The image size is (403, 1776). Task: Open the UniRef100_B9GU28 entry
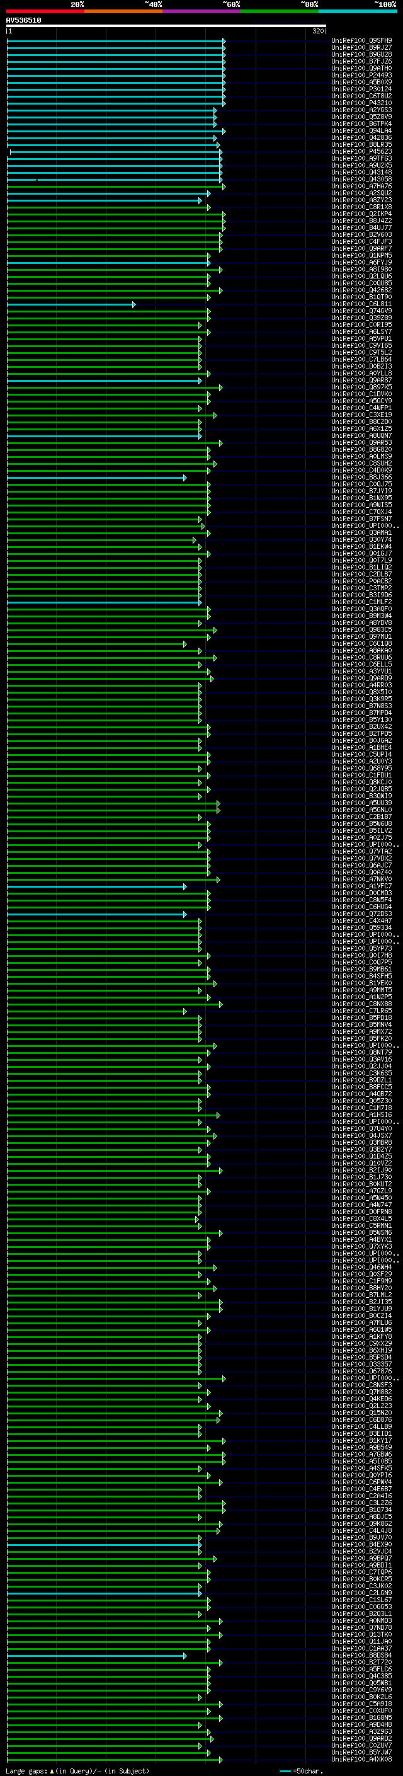pyautogui.click(x=361, y=54)
